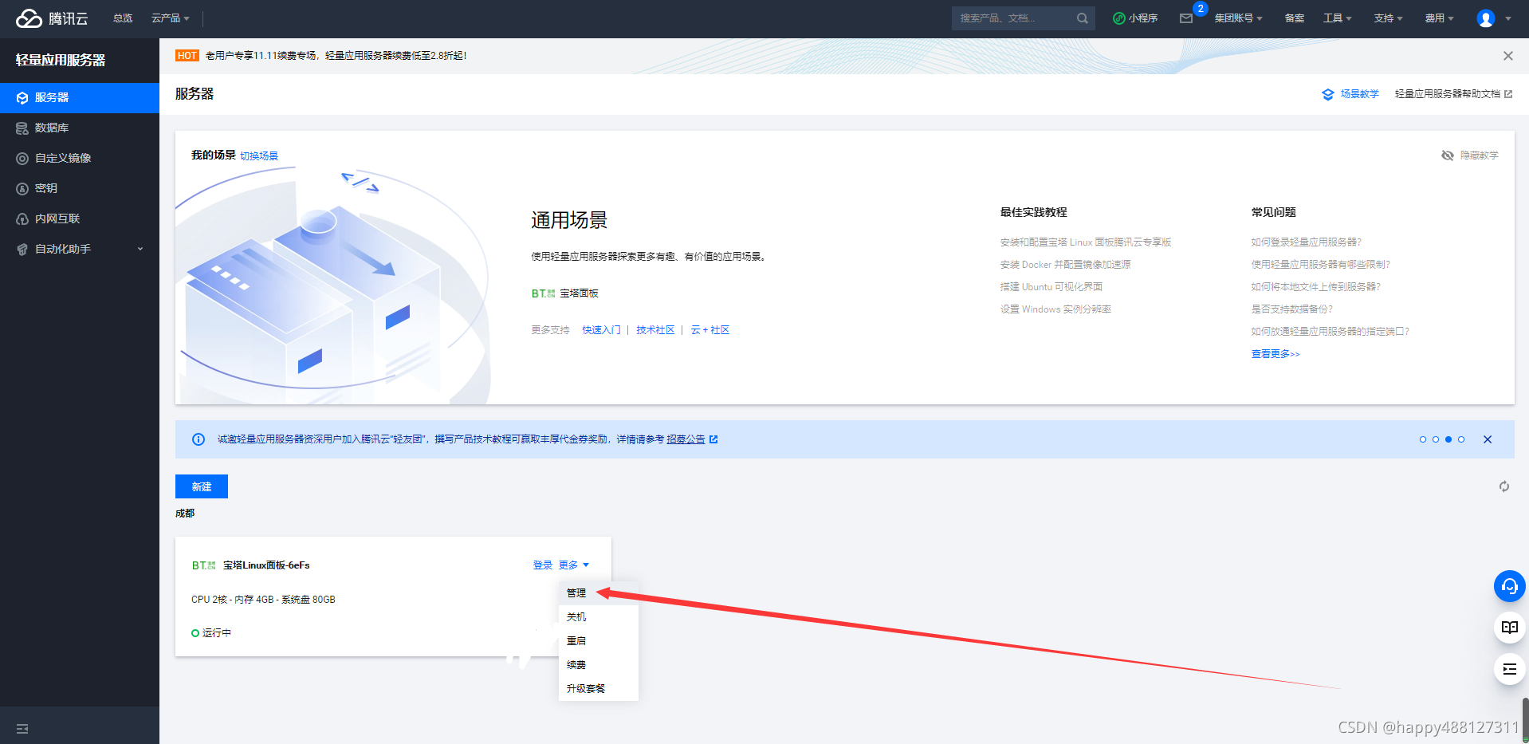Open 云产品 dropdown in top bar

point(171,18)
